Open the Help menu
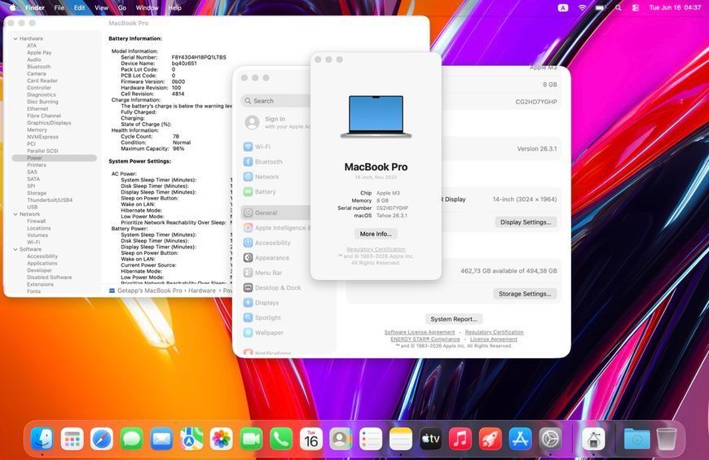The width and height of the screenshot is (709, 460). [x=174, y=7]
